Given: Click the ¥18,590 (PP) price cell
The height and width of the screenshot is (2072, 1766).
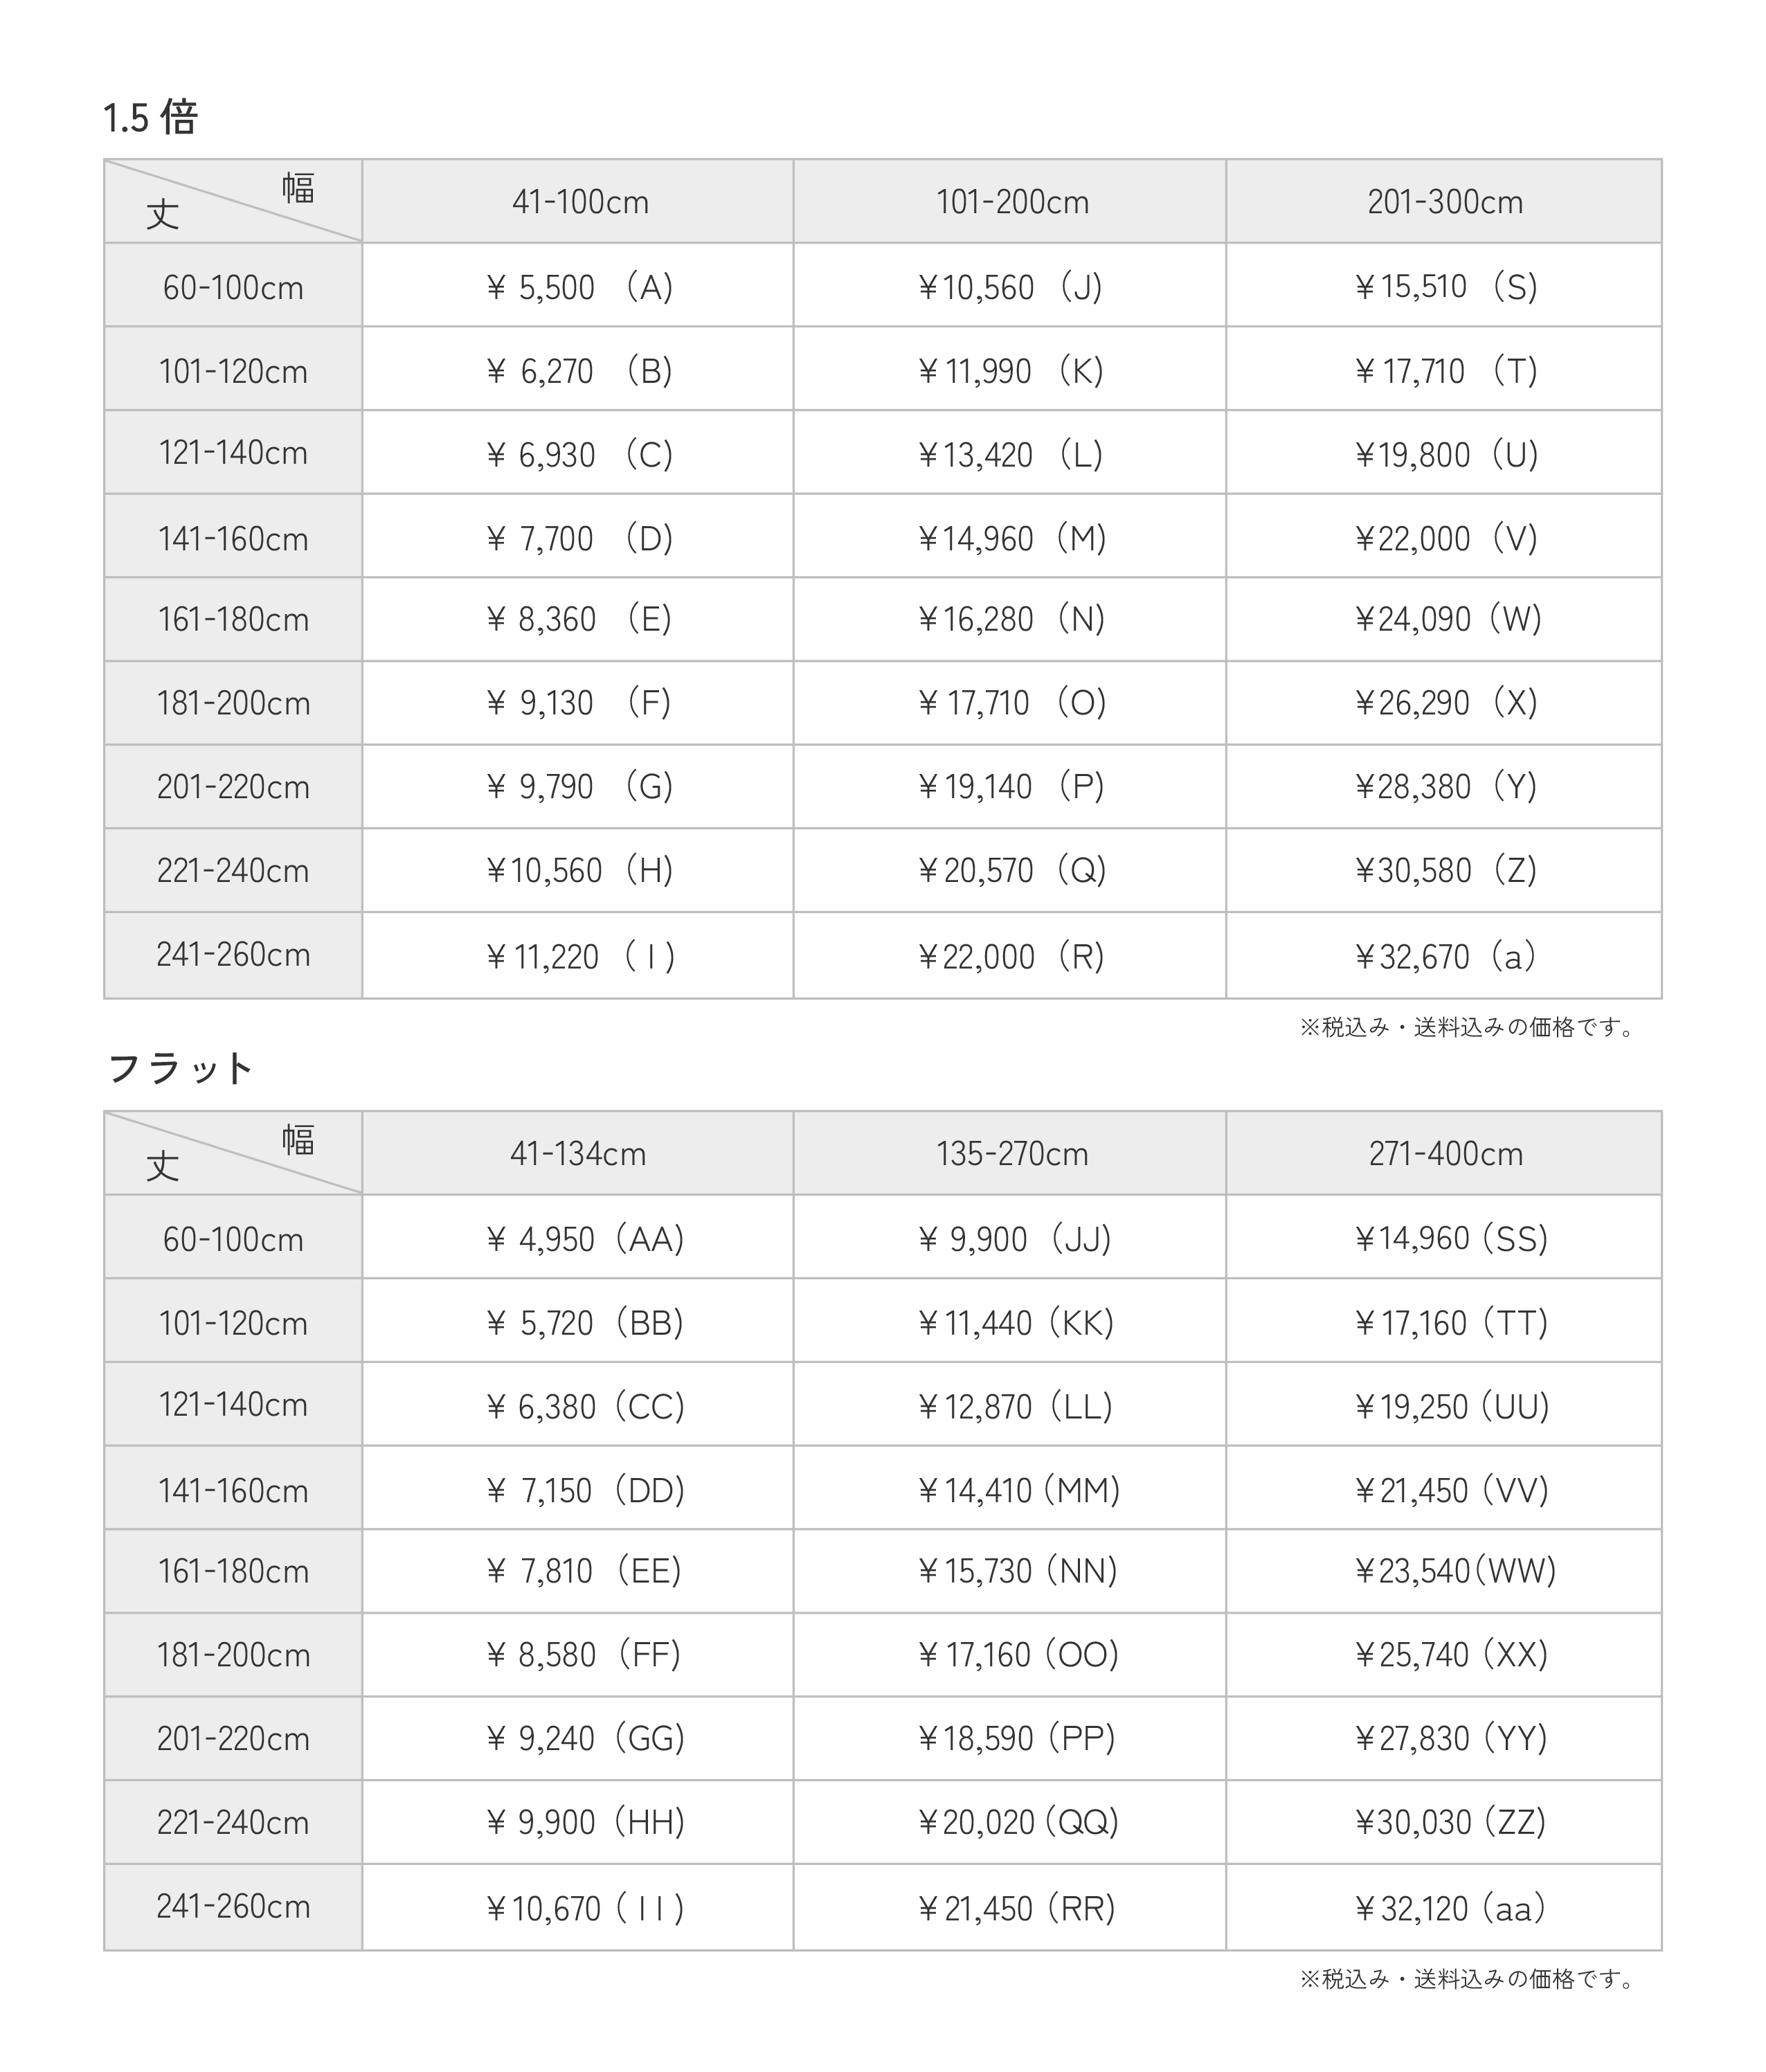Looking at the screenshot, I should pos(1016,1739).
